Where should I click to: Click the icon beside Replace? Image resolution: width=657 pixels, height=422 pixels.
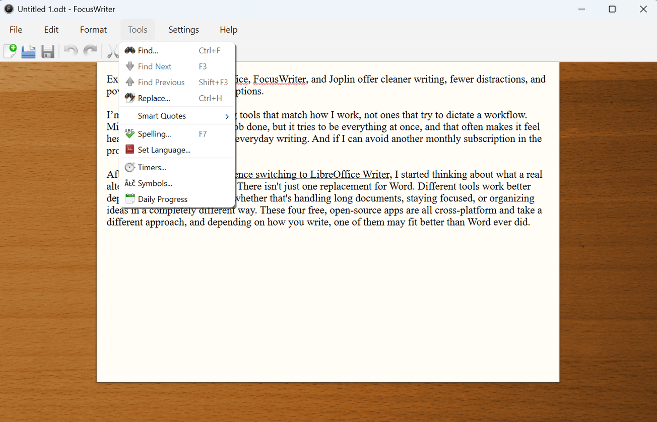(x=130, y=98)
